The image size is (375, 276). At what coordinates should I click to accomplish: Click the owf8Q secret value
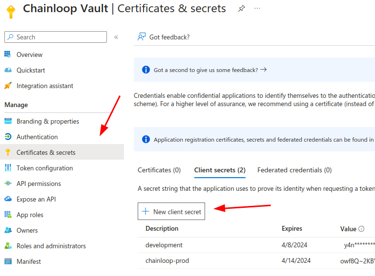click(357, 261)
